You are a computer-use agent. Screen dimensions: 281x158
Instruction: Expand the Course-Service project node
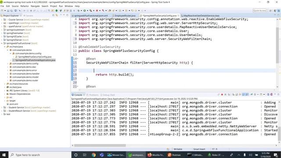coord(2,19)
